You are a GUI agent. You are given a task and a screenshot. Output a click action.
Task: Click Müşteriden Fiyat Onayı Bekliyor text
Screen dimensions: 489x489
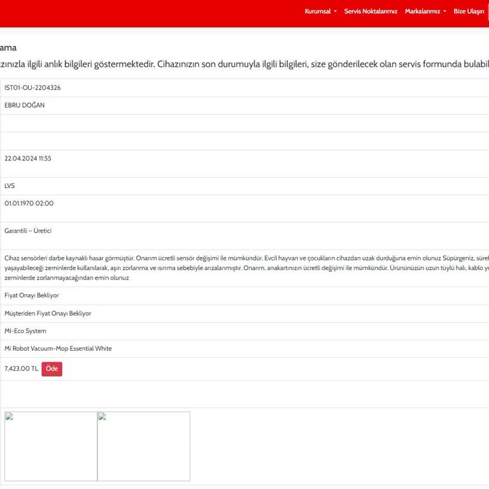coord(48,314)
